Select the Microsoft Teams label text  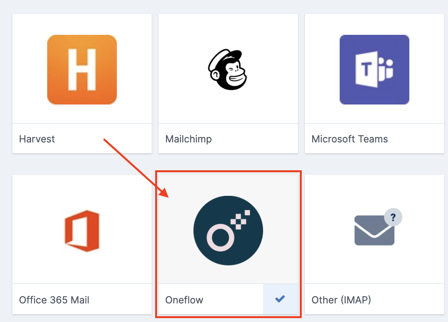tap(350, 139)
